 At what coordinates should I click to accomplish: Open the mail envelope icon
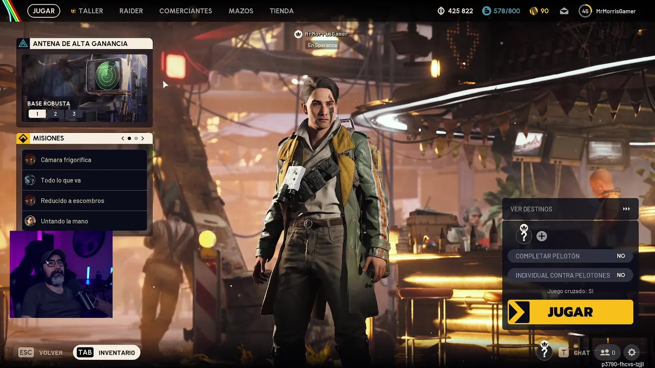564,11
